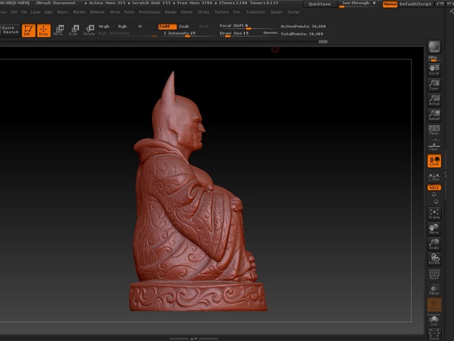Viewport: 454px width, 341px height.
Task: Open the Tool menu
Action: tap(236, 12)
